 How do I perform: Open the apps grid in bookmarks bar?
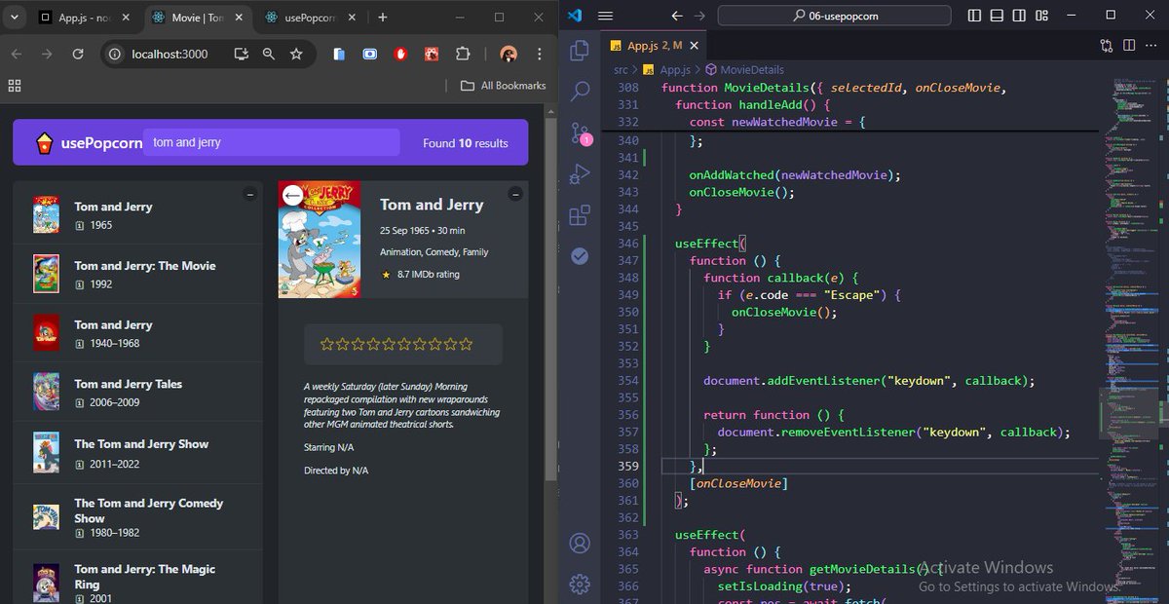pos(15,86)
